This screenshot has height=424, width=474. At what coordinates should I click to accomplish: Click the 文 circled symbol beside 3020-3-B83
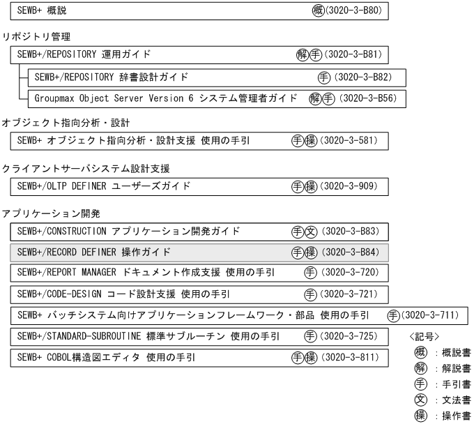311,232
